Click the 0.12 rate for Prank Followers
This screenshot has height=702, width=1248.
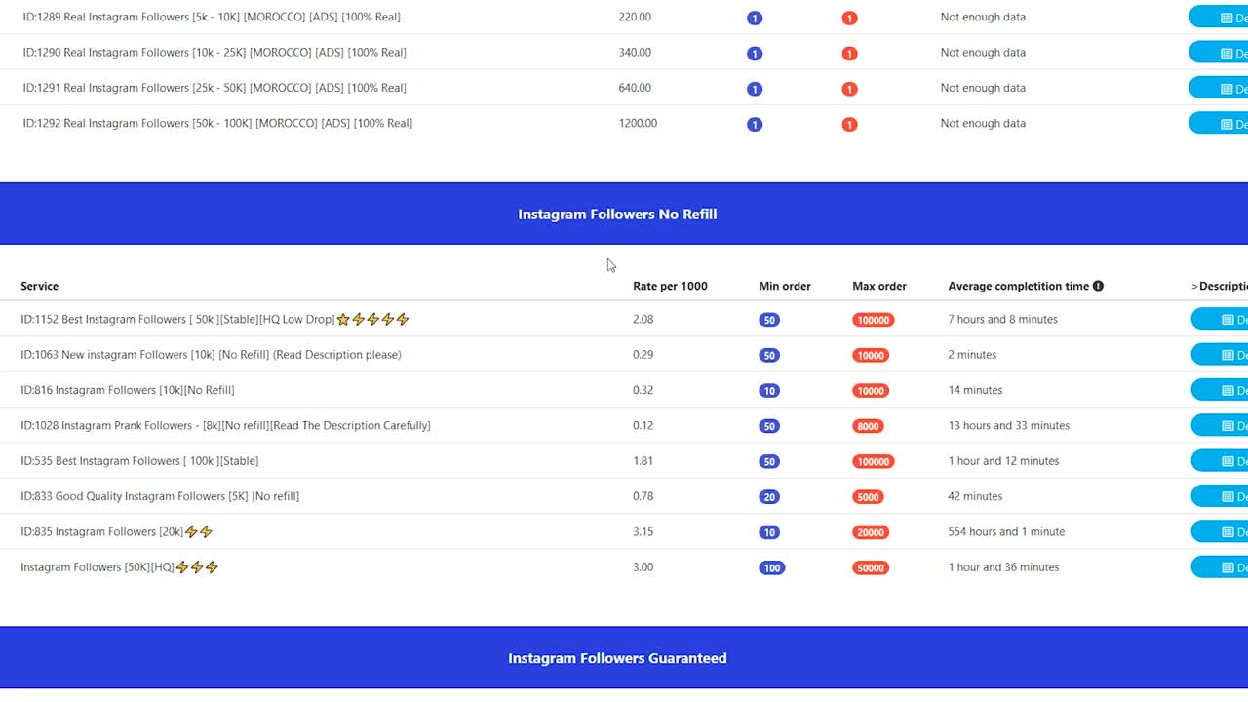[x=643, y=425]
